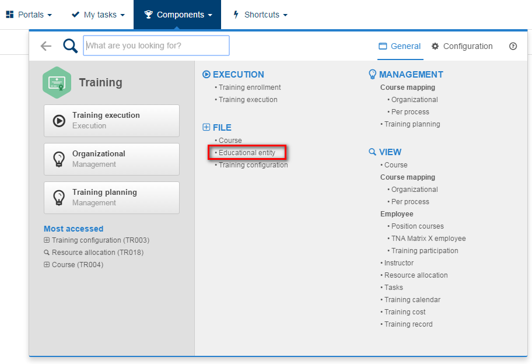Open Training record view

[408, 324]
